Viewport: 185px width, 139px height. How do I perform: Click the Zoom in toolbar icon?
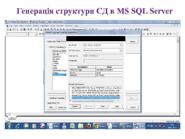click(x=52, y=29)
